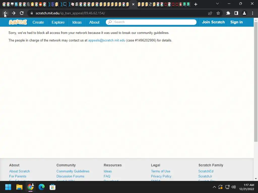Open the Chrome profile icon

click(x=244, y=13)
